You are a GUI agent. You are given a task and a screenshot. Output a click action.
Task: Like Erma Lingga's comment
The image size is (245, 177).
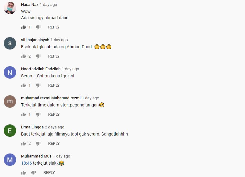(x=24, y=144)
